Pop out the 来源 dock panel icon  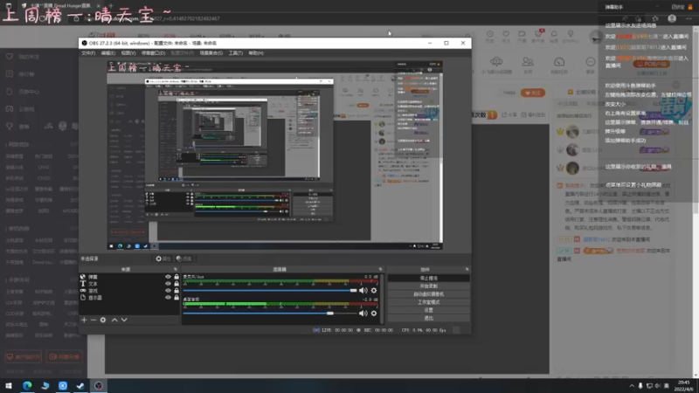pos(176,269)
